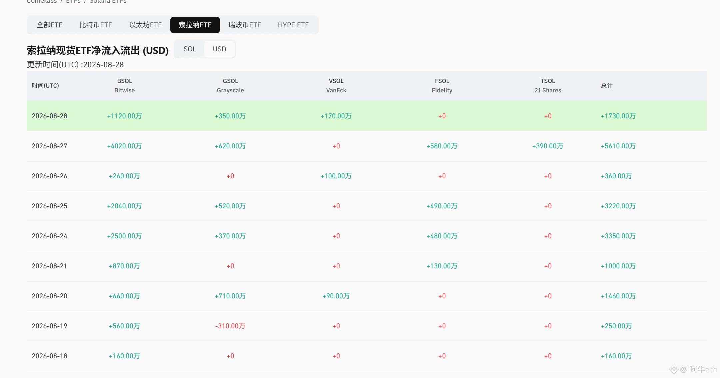Select the 2026-08-19 date cell
Viewport: 720px width, 378px height.
tap(50, 326)
